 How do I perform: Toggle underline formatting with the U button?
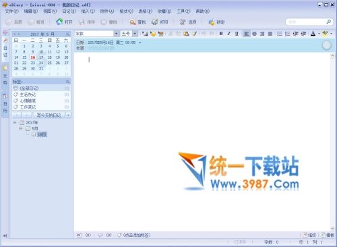[237, 34]
